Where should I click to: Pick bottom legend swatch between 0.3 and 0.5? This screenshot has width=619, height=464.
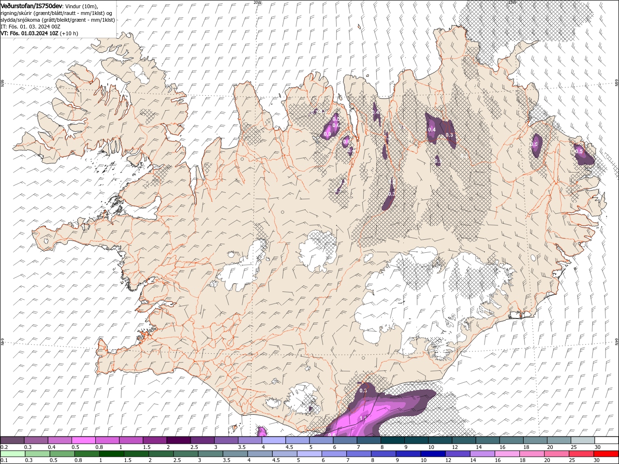pyautogui.click(x=37, y=454)
